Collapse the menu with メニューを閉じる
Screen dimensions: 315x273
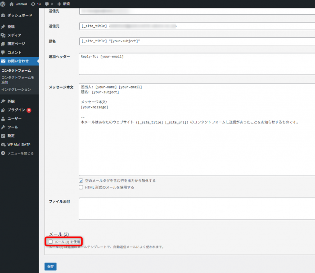coord(20,153)
